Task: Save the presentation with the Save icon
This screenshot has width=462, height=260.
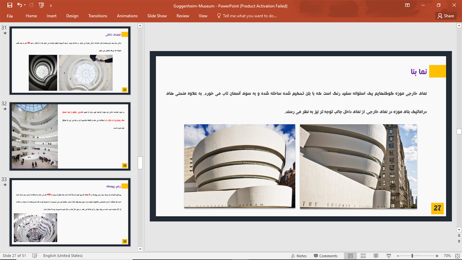Action: tap(10, 6)
